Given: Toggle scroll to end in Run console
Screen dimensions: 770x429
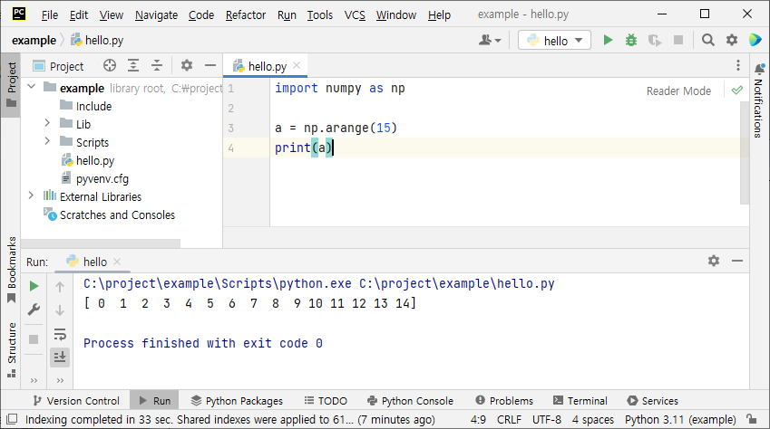Looking at the screenshot, I should (x=60, y=357).
